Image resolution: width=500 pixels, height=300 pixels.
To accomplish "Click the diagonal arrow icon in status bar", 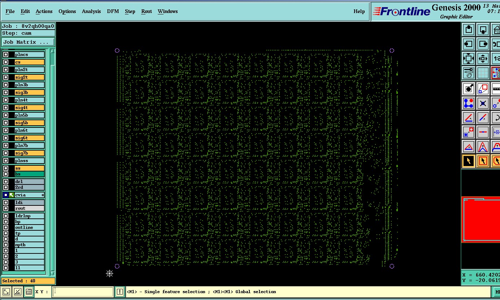I will 6,292.
